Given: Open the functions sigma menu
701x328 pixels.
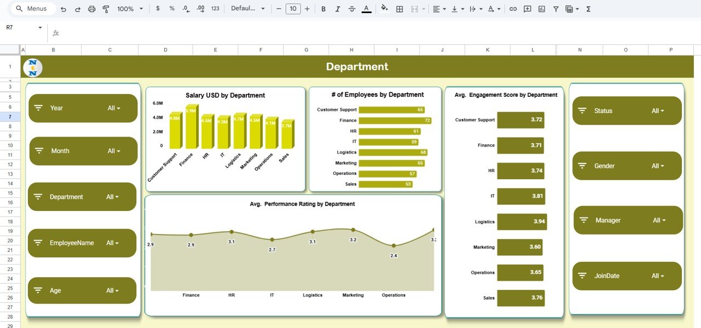Looking at the screenshot, I should click(x=588, y=9).
